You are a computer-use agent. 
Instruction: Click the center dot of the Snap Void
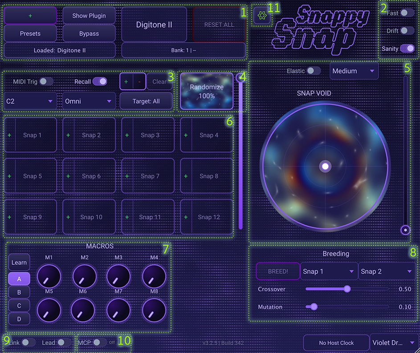325,166
